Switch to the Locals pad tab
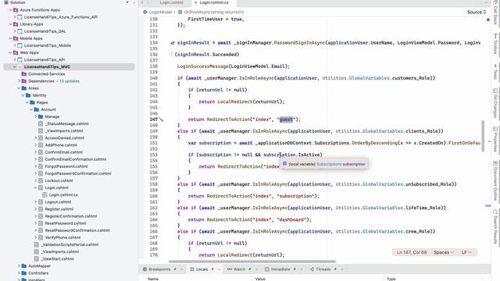The image size is (500, 281). 202,269
